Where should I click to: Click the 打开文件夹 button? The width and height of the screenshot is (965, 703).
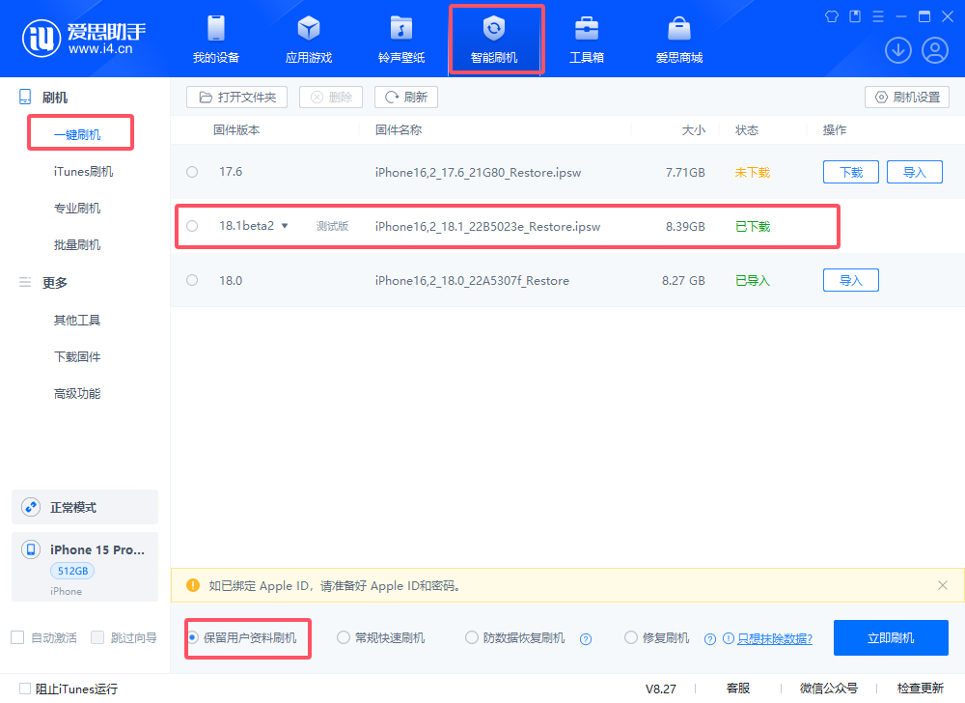click(x=237, y=98)
